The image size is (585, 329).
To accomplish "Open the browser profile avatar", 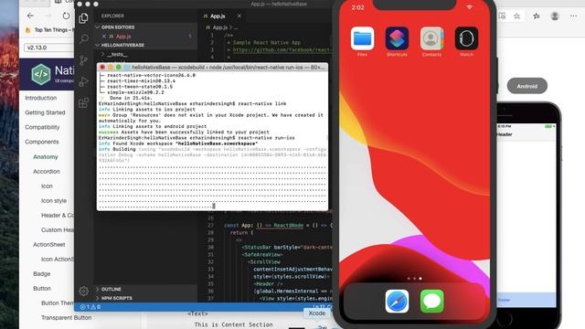I will tap(555, 16).
